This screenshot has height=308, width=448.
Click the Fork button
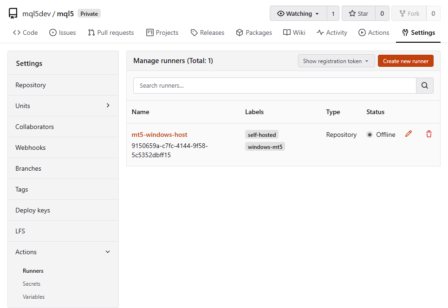[x=409, y=13]
